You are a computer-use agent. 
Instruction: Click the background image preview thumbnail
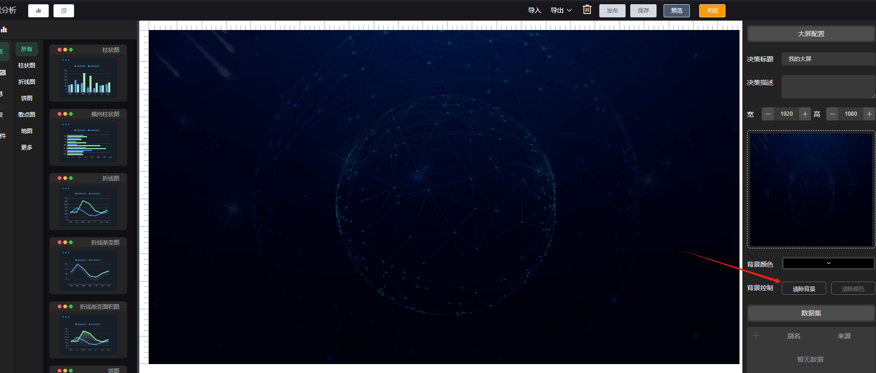(x=811, y=189)
